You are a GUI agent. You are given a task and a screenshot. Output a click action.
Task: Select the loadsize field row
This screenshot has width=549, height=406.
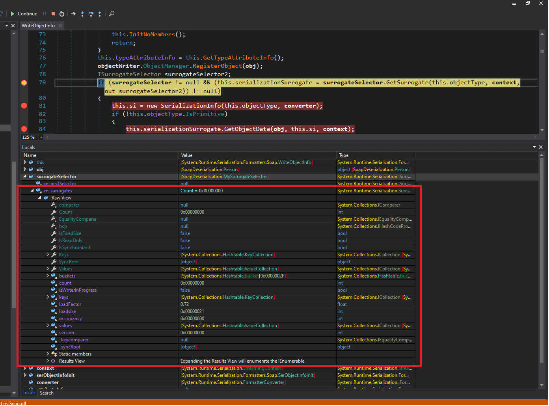(218, 311)
